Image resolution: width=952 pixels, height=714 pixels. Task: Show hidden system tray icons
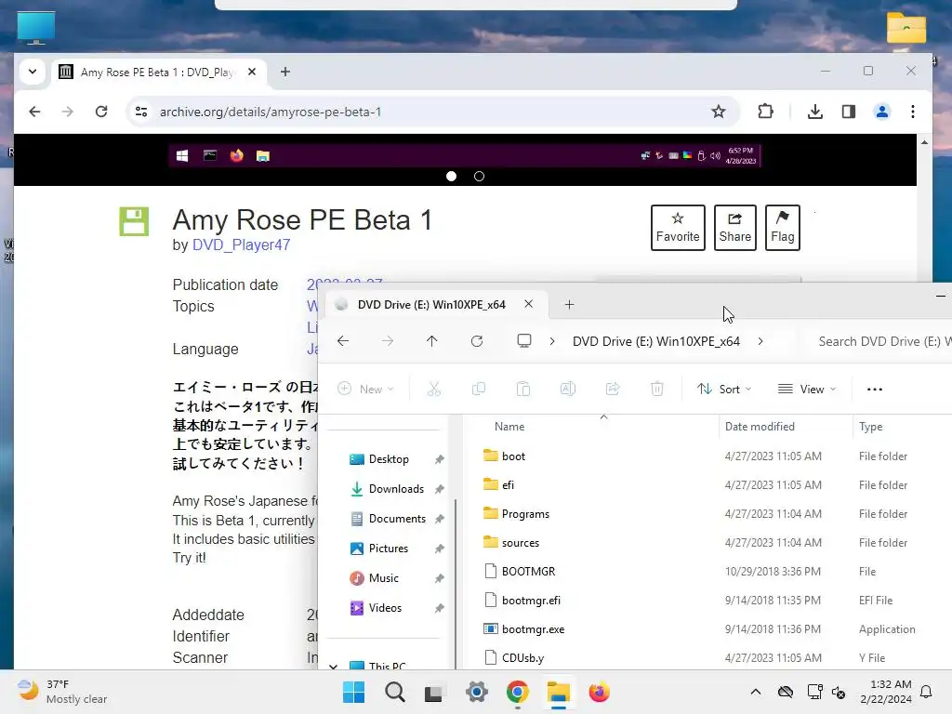[755, 692]
